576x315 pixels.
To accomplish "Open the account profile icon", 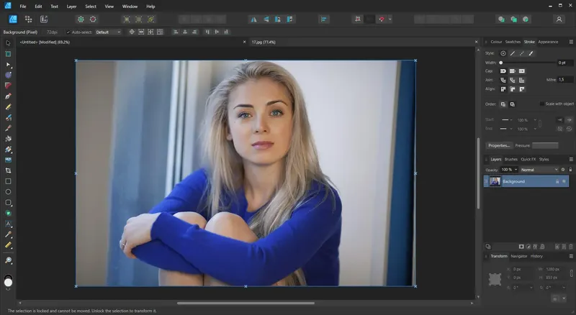I will (x=559, y=19).
